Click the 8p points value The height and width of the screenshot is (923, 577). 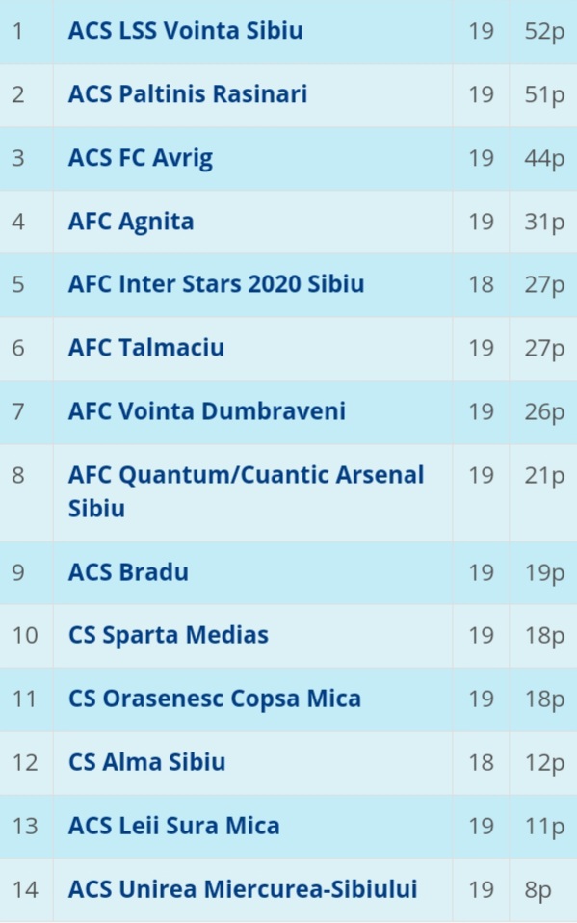(x=538, y=890)
